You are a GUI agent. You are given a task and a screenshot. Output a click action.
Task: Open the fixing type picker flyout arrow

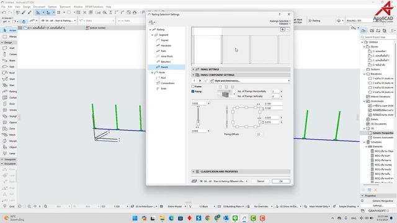tap(234, 94)
